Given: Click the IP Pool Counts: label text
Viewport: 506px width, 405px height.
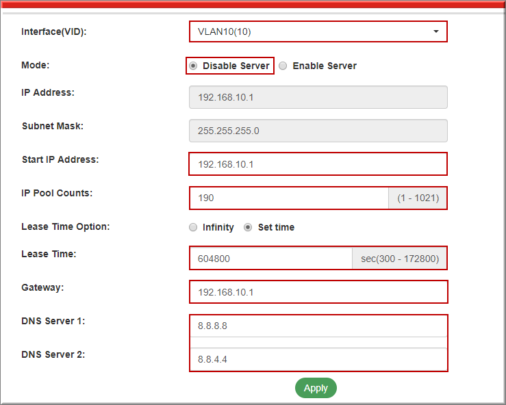Looking at the screenshot, I should click(57, 193).
